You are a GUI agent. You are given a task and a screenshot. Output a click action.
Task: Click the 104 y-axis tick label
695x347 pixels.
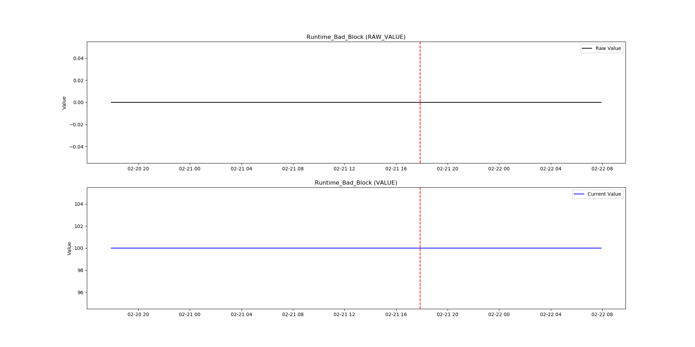click(x=79, y=204)
